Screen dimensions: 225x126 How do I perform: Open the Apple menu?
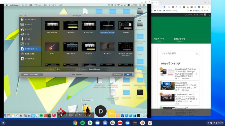[x=7, y=5]
